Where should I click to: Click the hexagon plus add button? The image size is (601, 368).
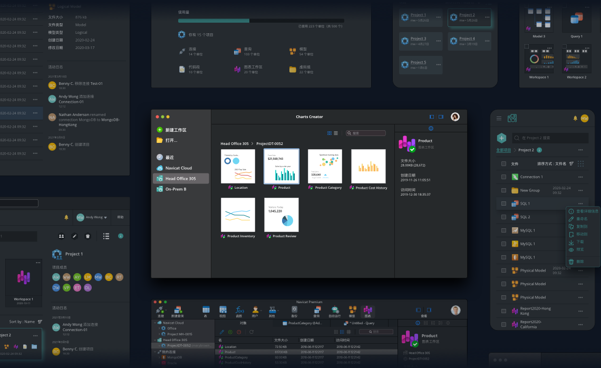pyautogui.click(x=502, y=138)
